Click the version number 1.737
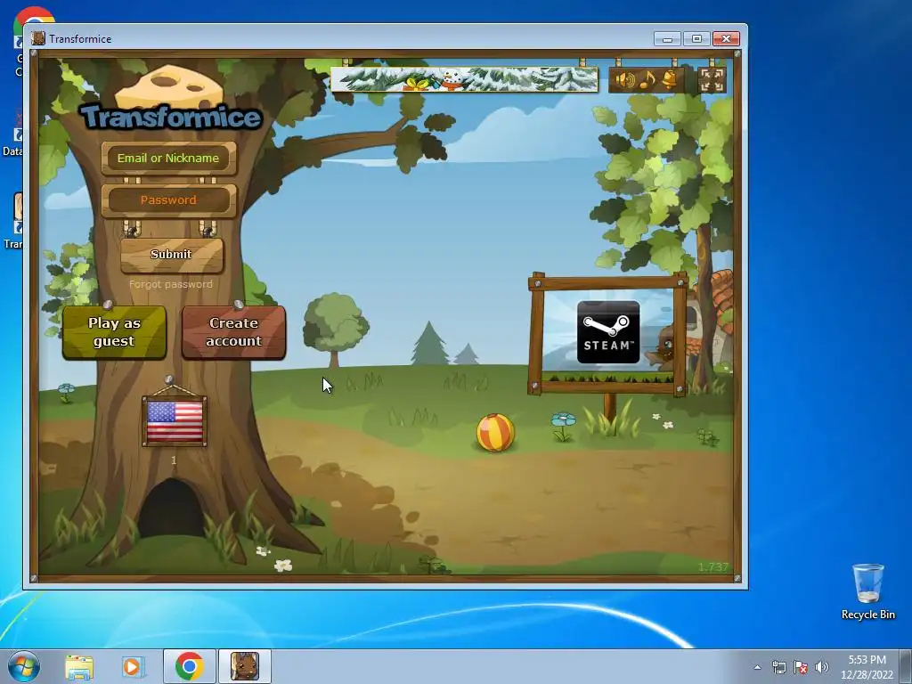 coord(713,567)
